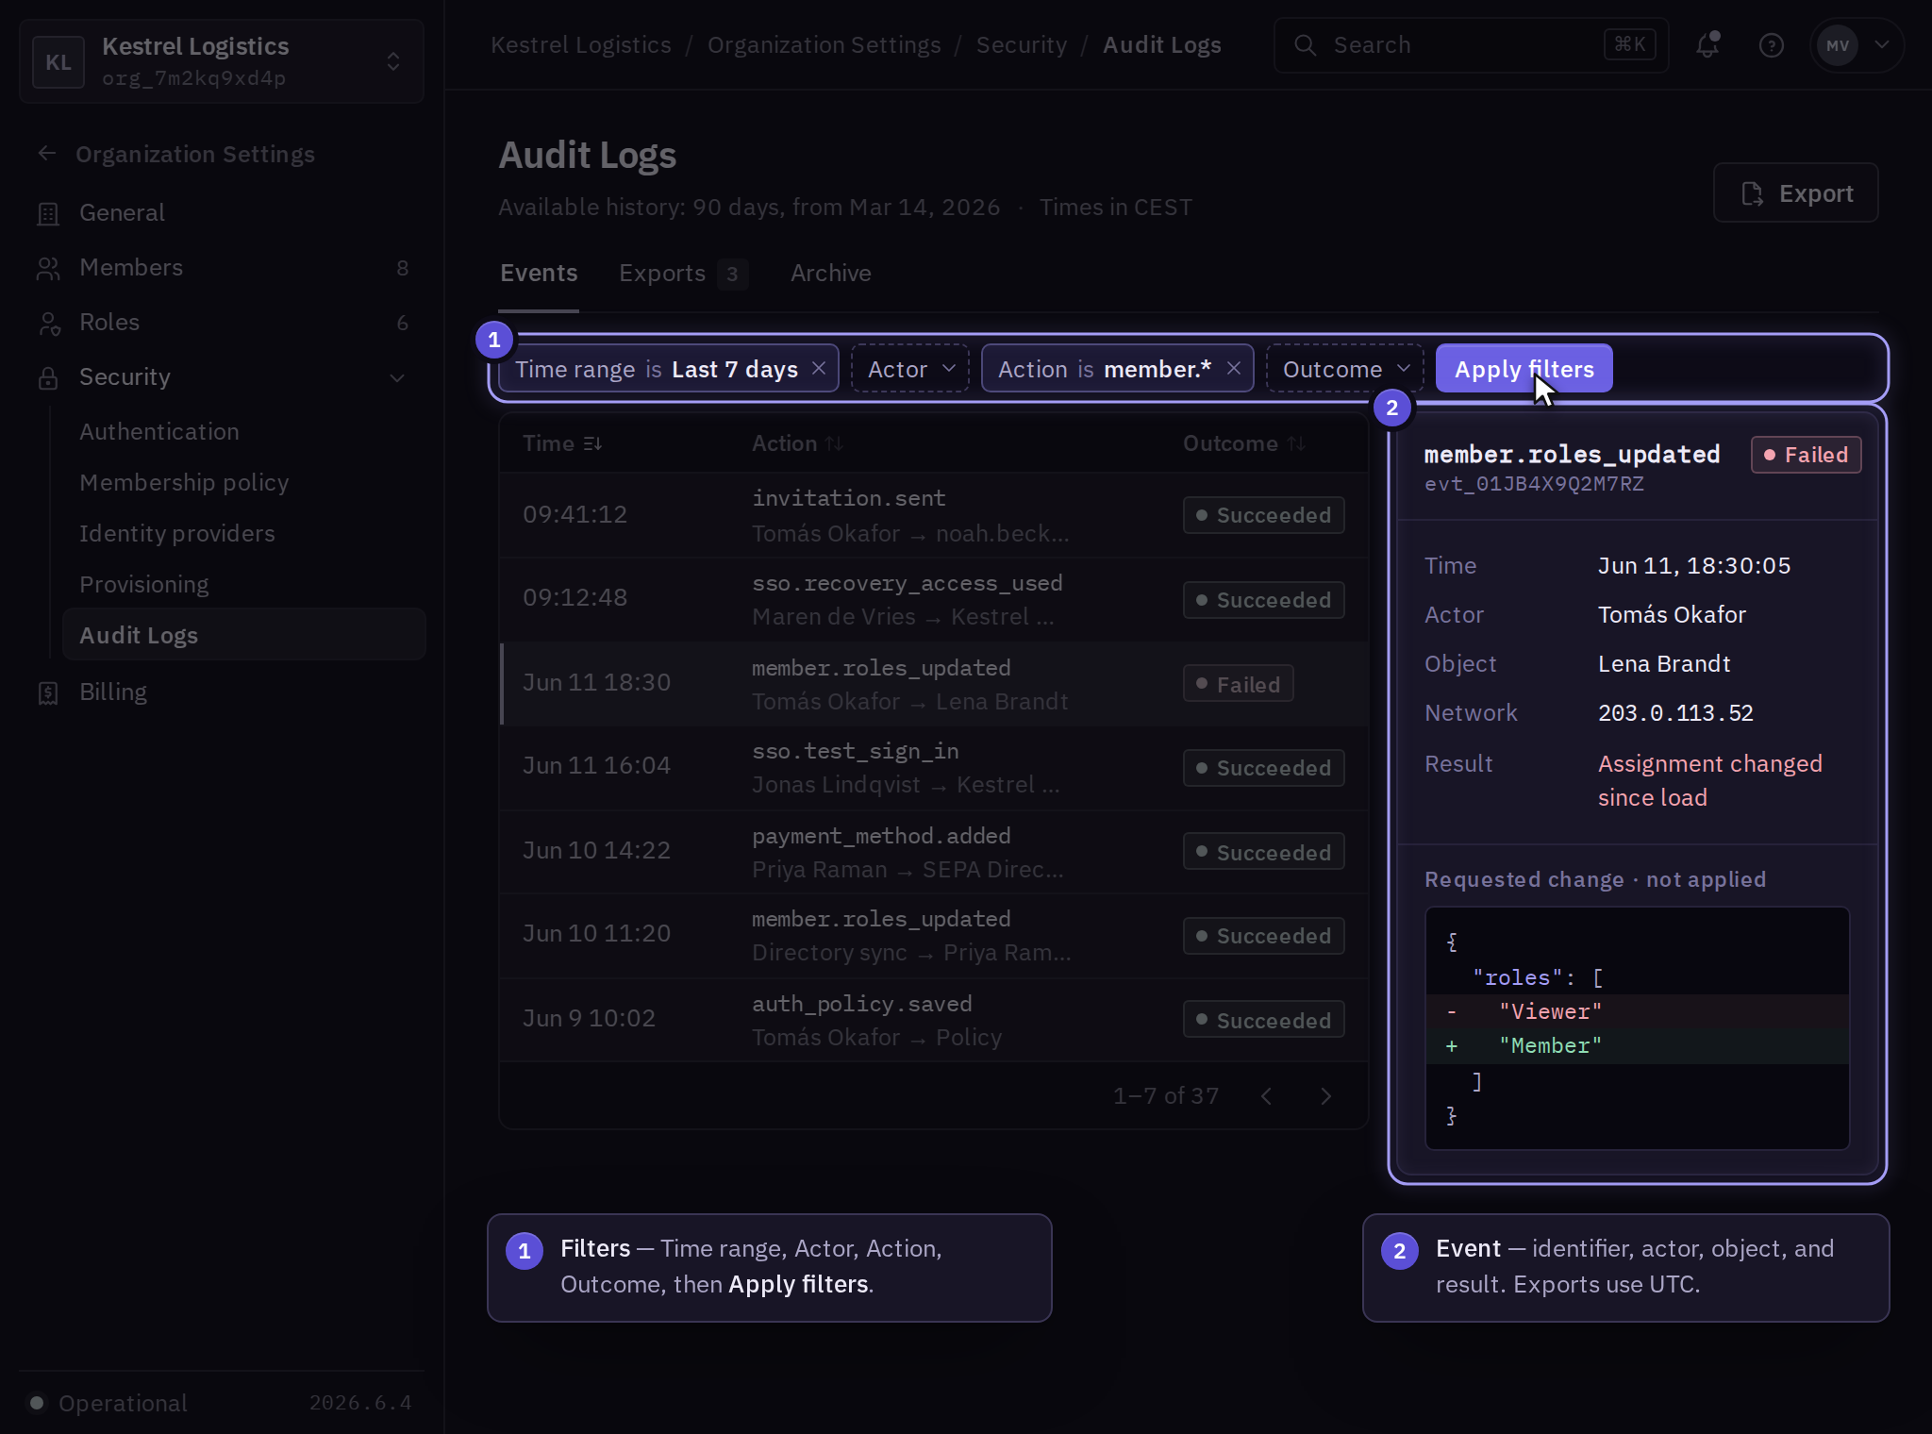The image size is (1932, 1434).
Task: Sort by the Outcome column arrows
Action: click(1296, 443)
